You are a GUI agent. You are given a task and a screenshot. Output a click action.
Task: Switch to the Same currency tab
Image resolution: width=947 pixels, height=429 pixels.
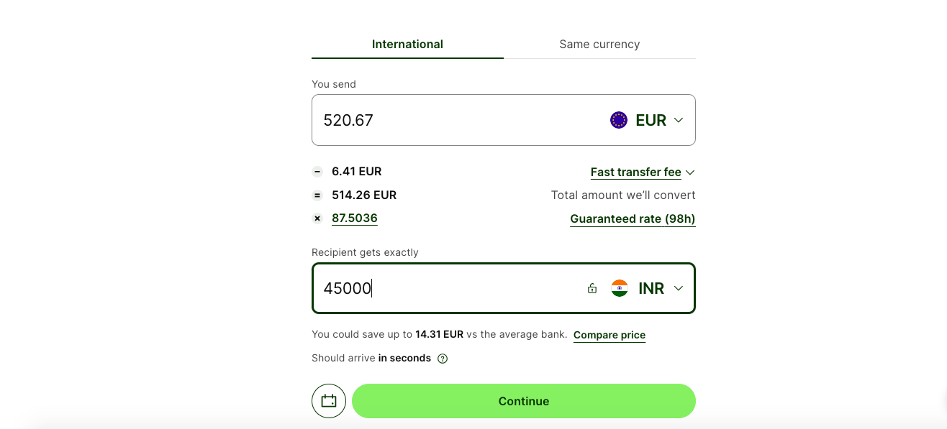pyautogui.click(x=599, y=45)
